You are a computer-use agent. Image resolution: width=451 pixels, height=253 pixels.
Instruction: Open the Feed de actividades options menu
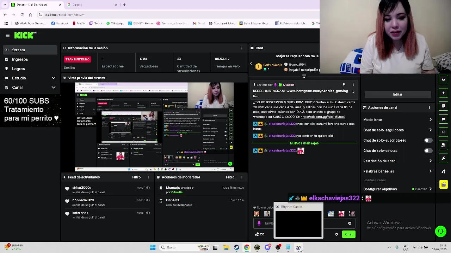[148, 177]
